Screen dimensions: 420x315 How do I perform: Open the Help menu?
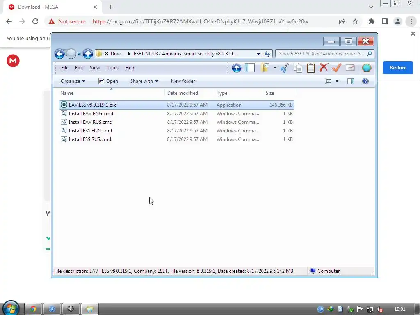[130, 68]
